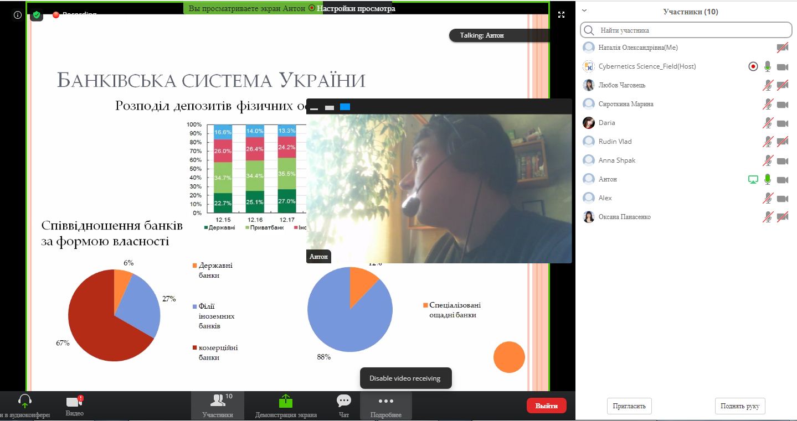Viewport: 797px width, 421px height.
Task: Click camera icon of Любов Чаговець
Action: click(x=782, y=86)
